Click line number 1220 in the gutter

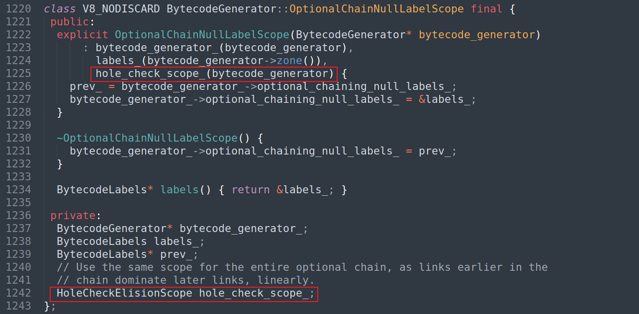coord(19,8)
